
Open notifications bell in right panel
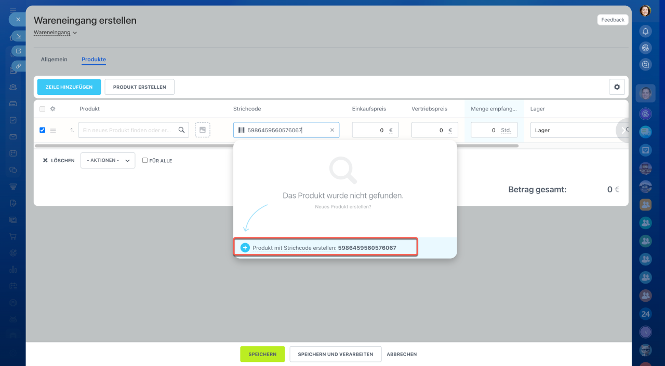click(x=645, y=31)
